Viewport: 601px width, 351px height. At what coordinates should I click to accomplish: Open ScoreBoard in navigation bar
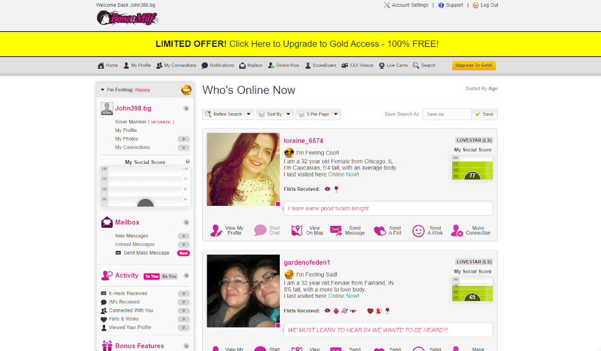321,66
